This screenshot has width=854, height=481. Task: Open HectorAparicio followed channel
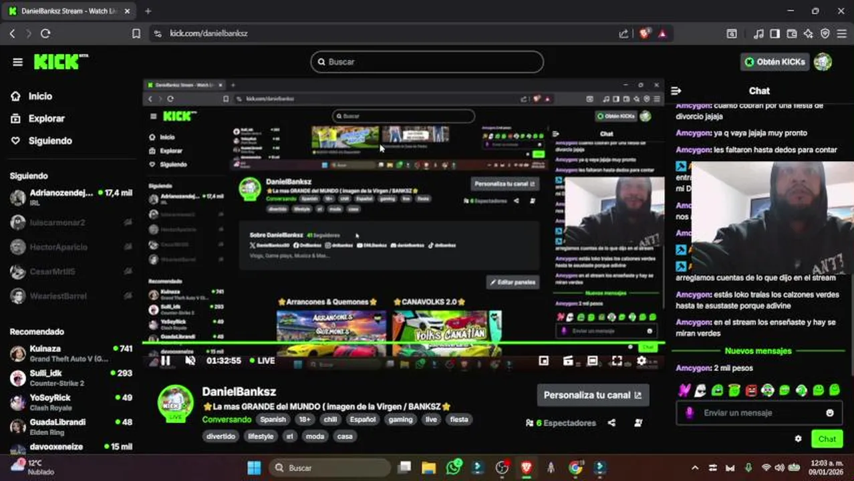(x=71, y=247)
